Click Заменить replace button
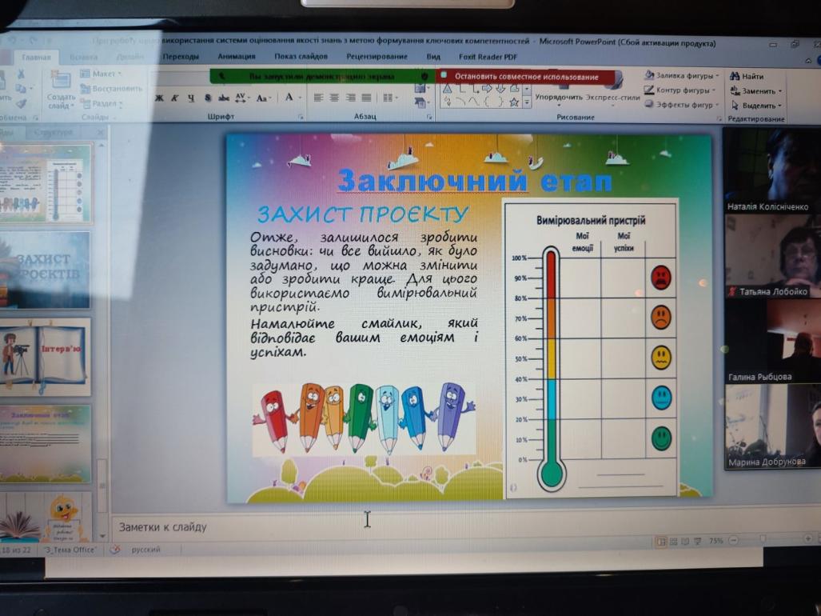The width and height of the screenshot is (821, 616). click(755, 90)
